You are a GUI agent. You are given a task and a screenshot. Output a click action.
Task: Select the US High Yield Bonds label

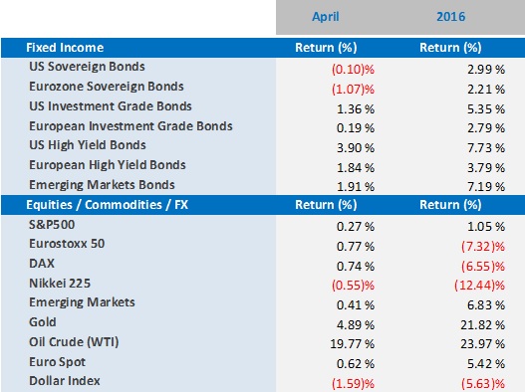pyautogui.click(x=88, y=145)
